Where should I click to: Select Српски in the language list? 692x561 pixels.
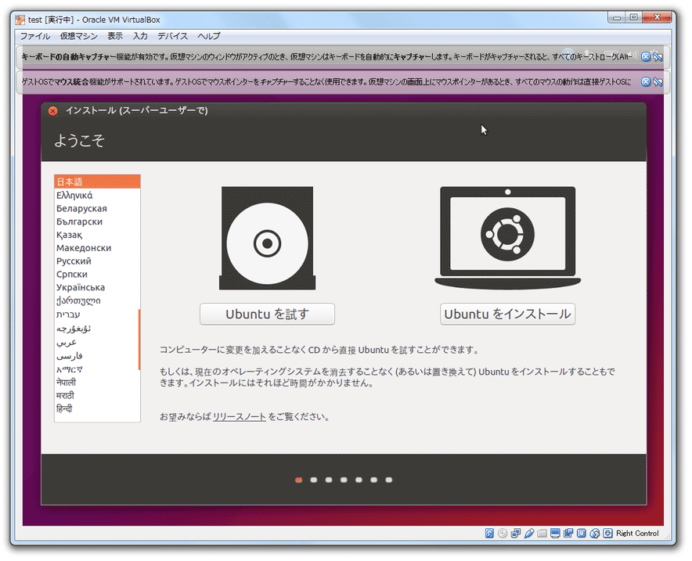[97, 275]
